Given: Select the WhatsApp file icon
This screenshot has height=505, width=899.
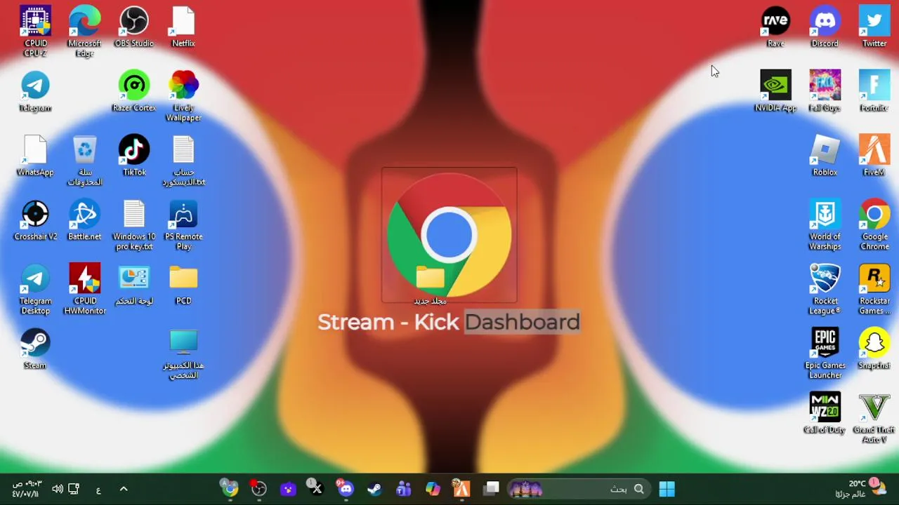Looking at the screenshot, I should tap(35, 156).
